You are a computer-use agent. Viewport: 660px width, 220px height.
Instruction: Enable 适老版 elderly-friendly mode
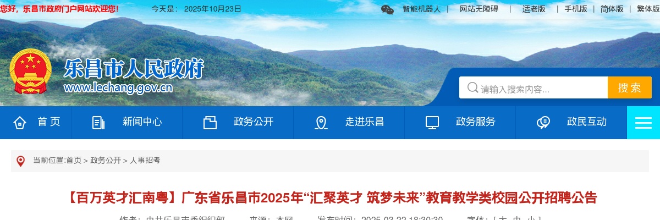point(534,9)
